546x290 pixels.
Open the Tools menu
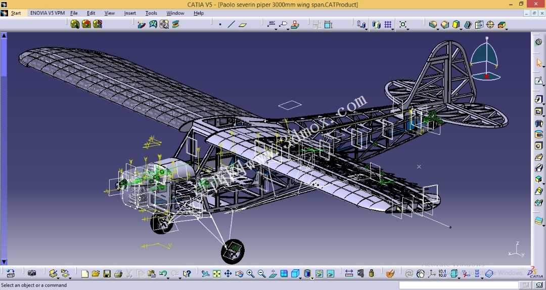(151, 13)
